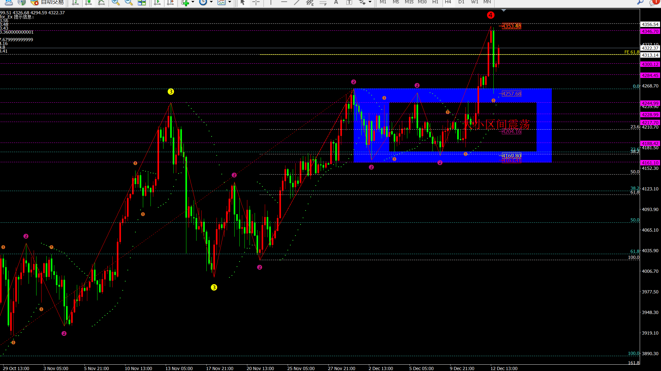The image size is (661, 371).
Task: Expand the indicators list dropdown arrow
Action: (x=193, y=2)
